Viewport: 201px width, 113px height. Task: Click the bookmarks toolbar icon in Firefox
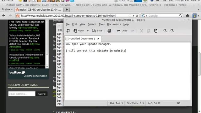click(194, 16)
